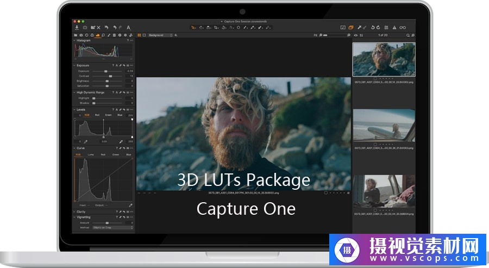
Task: Switch viewer to single-view mode
Action: [x=144, y=35]
